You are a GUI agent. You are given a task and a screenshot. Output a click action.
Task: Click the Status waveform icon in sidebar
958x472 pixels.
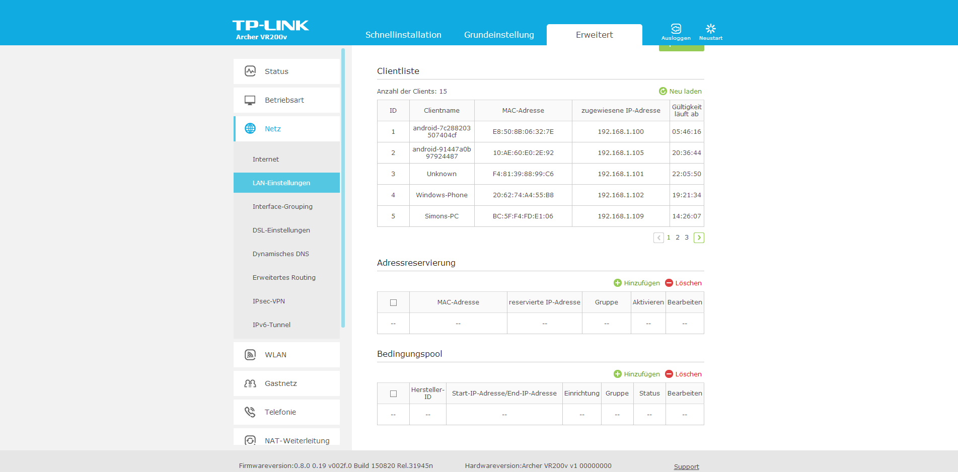click(250, 71)
